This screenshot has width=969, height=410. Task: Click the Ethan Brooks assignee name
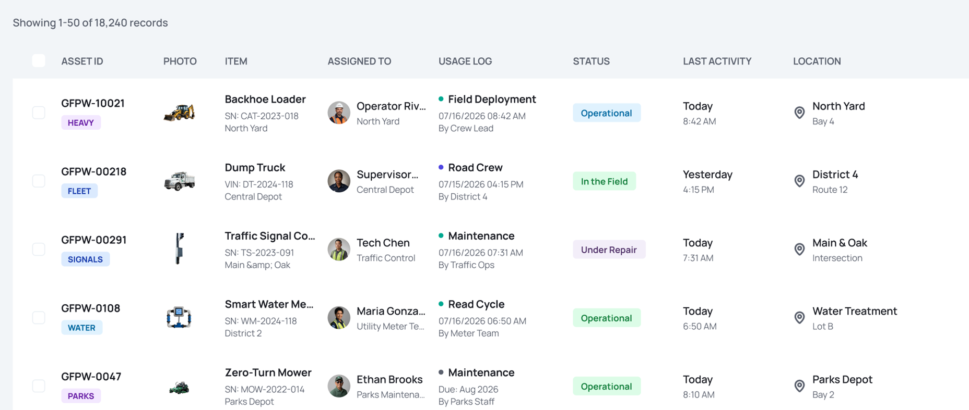pos(389,379)
